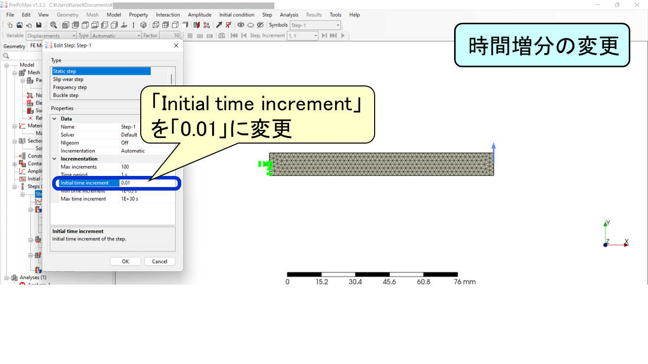Click the first increment playback button

pyautogui.click(x=234, y=35)
